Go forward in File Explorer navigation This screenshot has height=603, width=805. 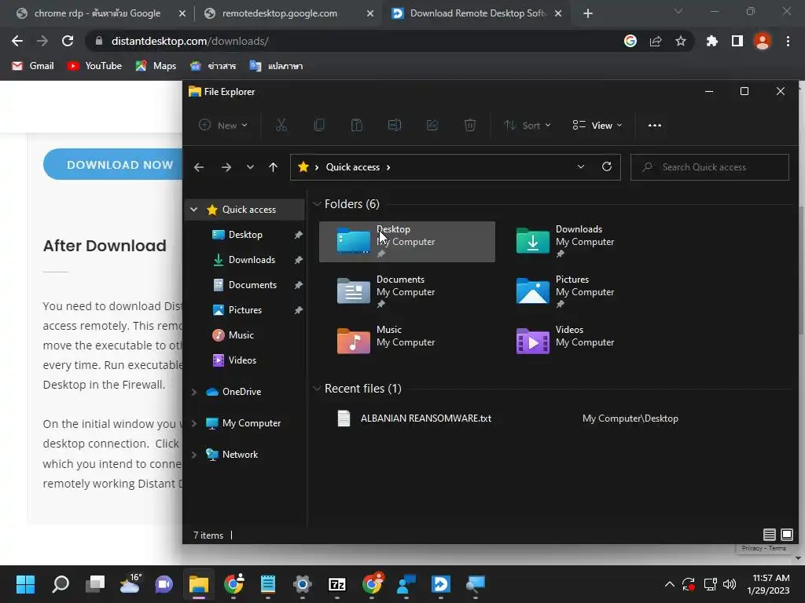pyautogui.click(x=226, y=167)
